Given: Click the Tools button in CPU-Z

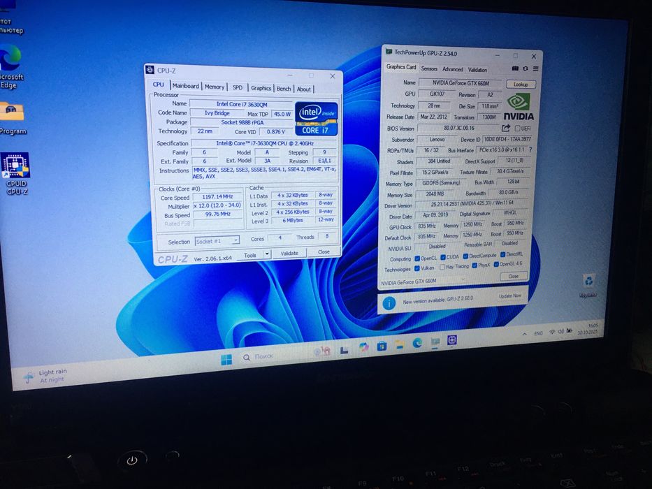Looking at the screenshot, I should tap(250, 255).
